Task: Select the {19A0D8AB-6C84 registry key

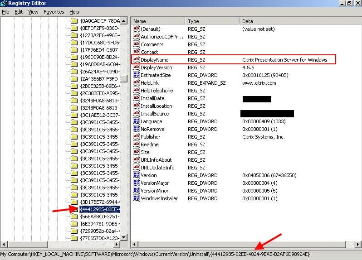Action: [x=100, y=64]
